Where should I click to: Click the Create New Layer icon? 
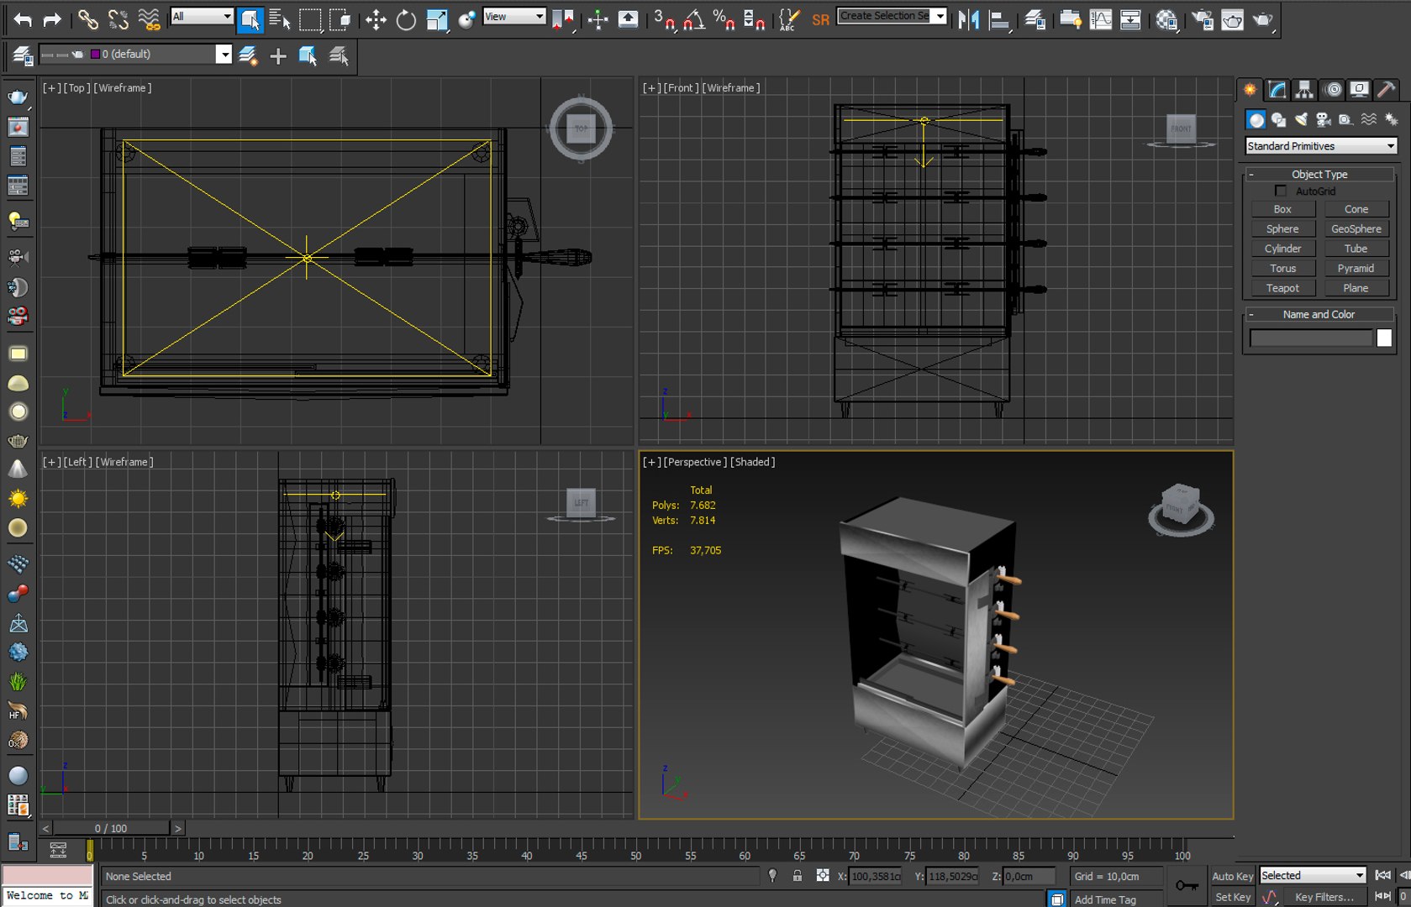click(248, 55)
